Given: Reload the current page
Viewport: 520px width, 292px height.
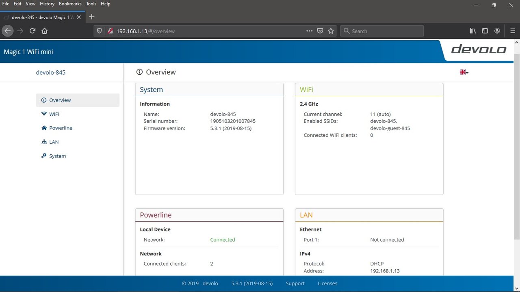Looking at the screenshot, I should click(x=32, y=31).
